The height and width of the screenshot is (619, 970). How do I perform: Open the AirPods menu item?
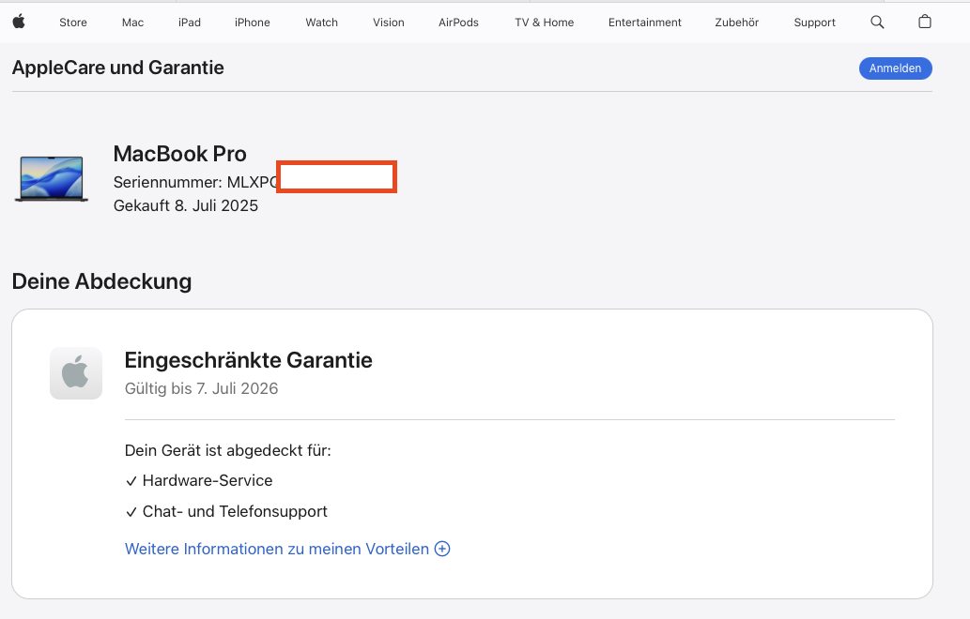[x=458, y=23]
